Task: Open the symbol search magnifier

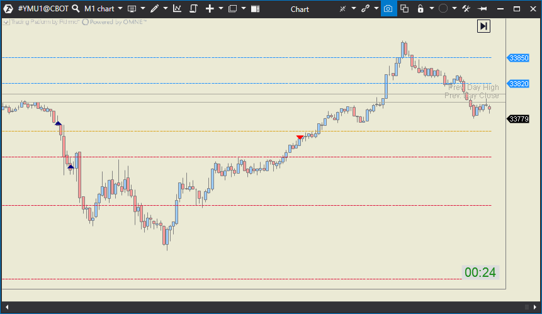Action: 76,9
